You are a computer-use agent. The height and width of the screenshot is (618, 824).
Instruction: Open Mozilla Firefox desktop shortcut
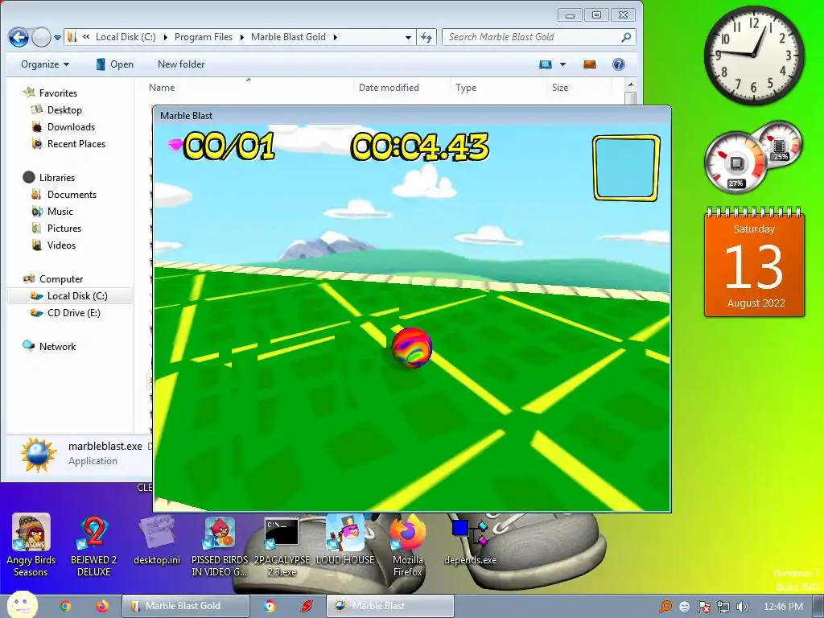point(407,546)
